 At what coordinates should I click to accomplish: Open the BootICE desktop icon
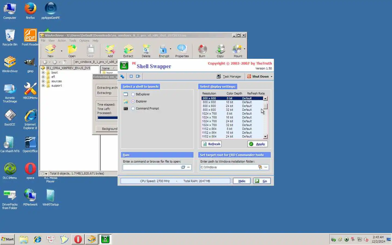[x=10, y=118]
